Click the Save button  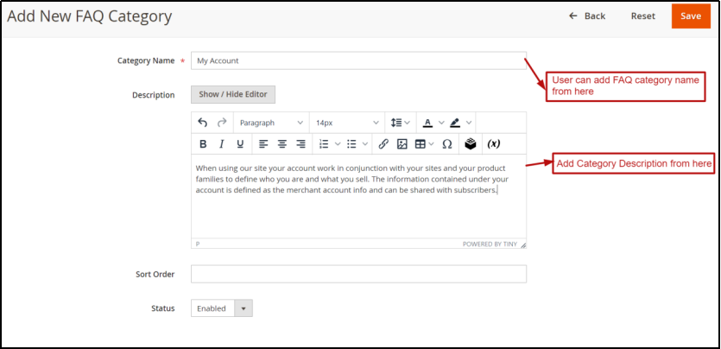(x=691, y=16)
